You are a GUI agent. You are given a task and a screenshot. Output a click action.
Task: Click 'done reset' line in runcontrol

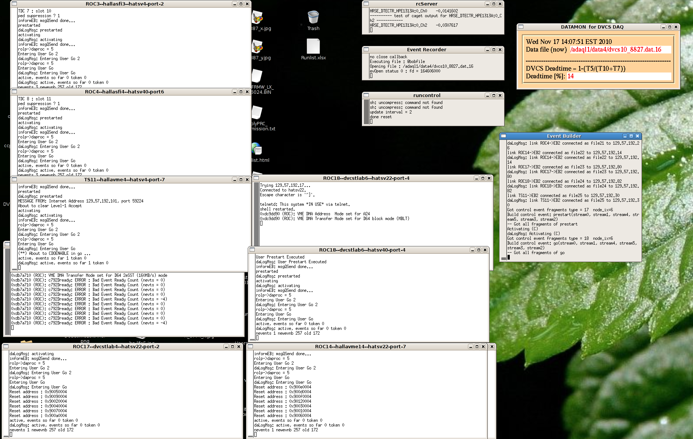click(x=380, y=117)
